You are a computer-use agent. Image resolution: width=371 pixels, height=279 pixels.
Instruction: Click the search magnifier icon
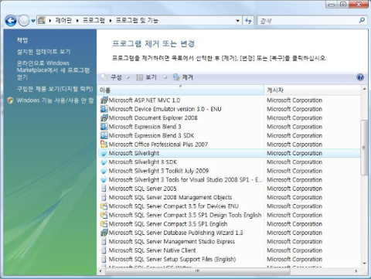pos(362,20)
